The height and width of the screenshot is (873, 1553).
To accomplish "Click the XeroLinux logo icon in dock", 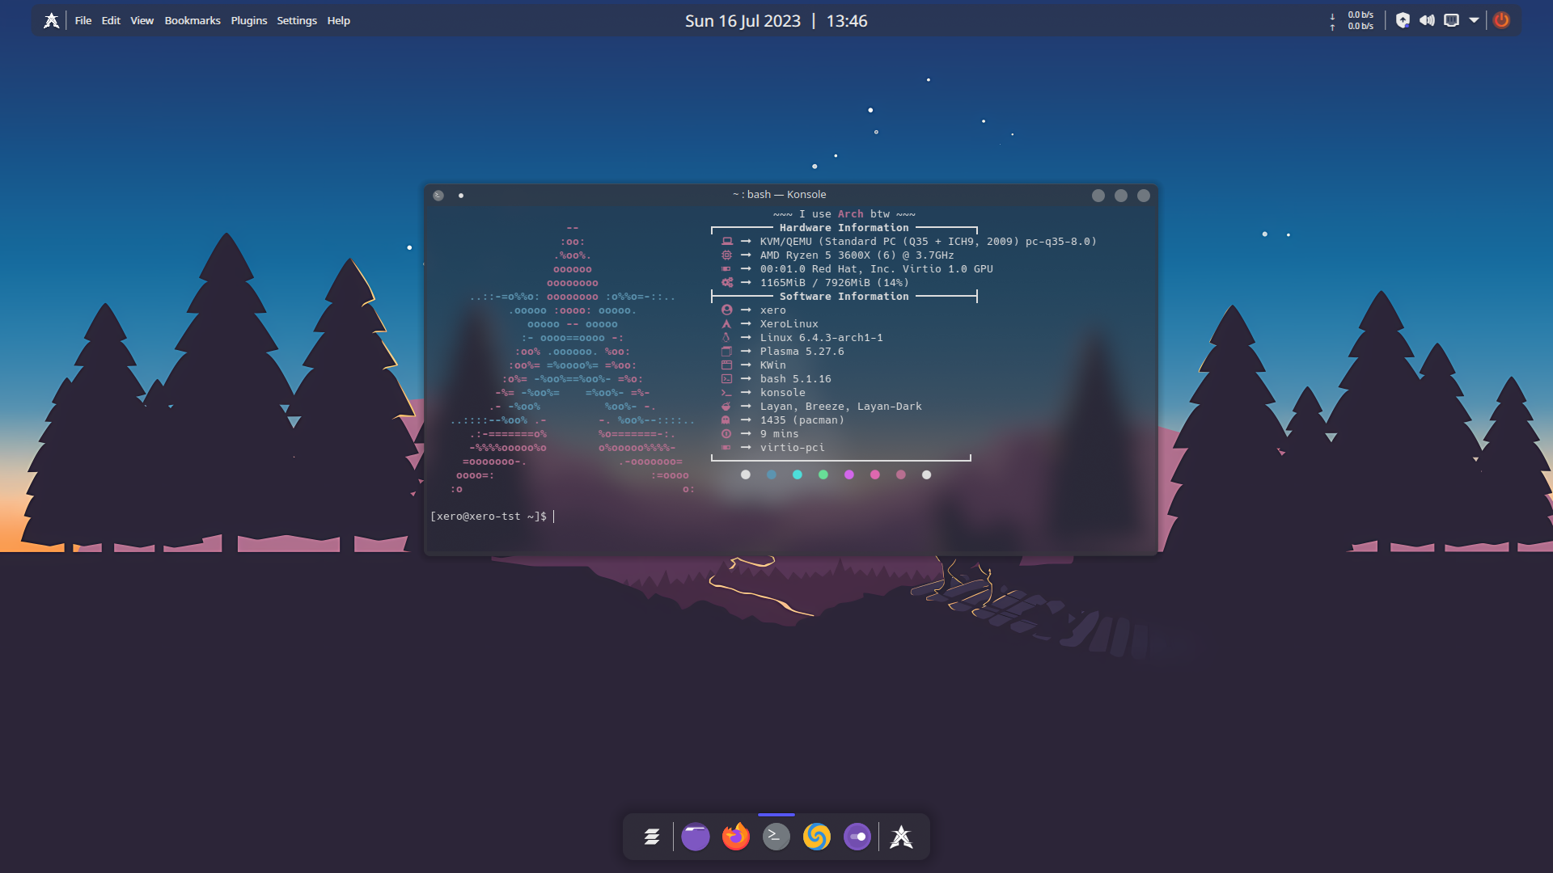I will click(x=902, y=837).
